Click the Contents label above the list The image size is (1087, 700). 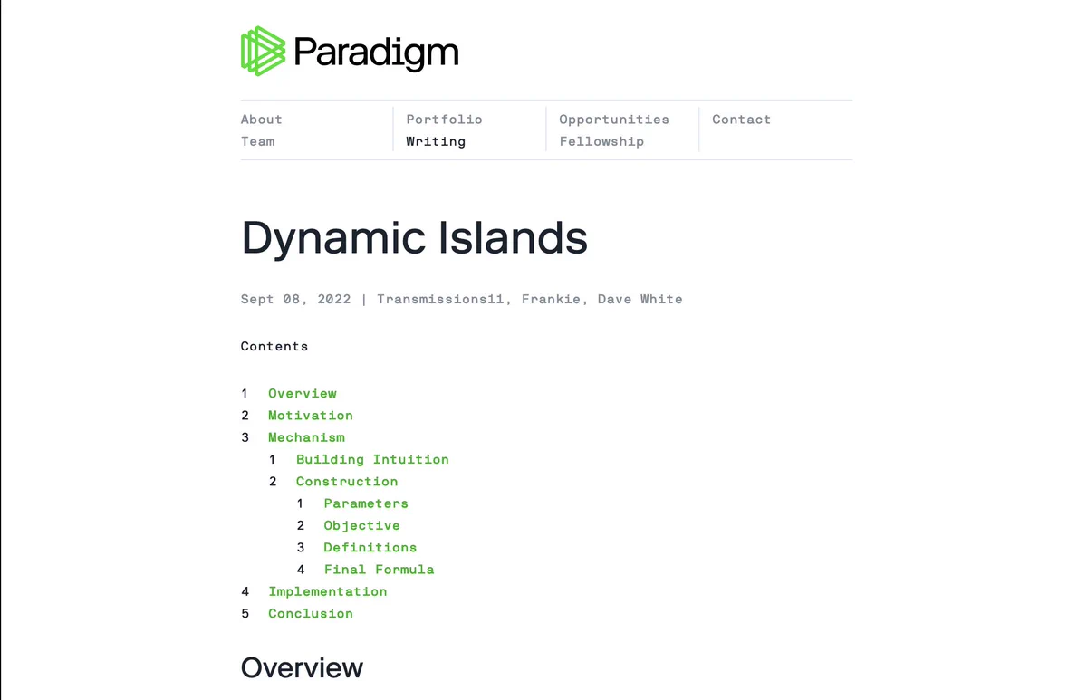(x=274, y=347)
